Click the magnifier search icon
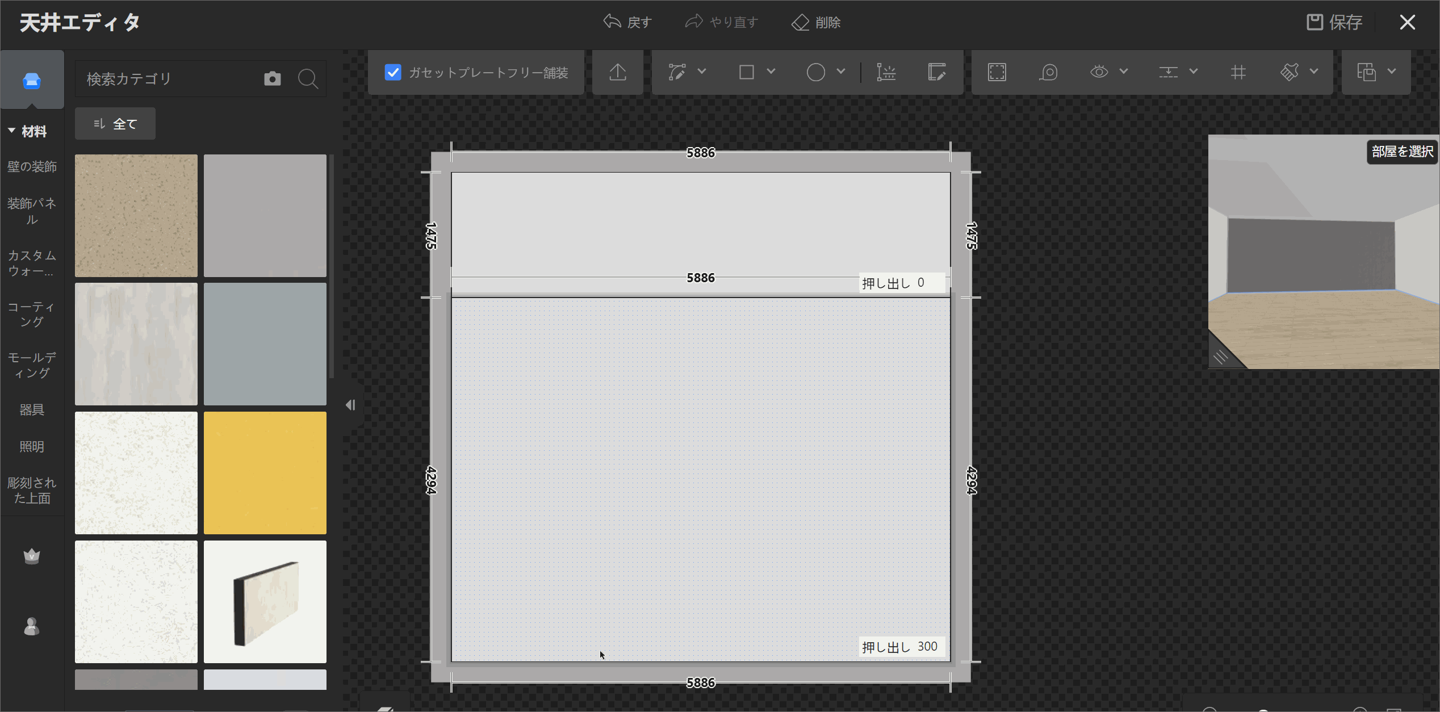This screenshot has width=1440, height=712. coord(308,78)
